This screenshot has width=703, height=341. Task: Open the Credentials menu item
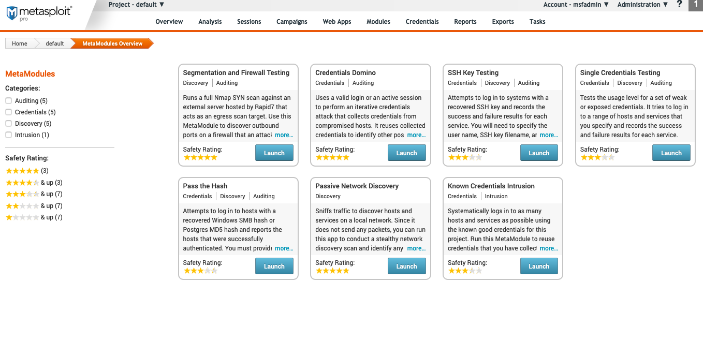(x=422, y=22)
